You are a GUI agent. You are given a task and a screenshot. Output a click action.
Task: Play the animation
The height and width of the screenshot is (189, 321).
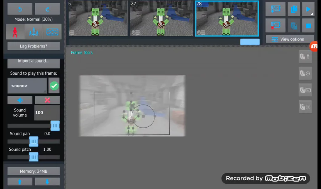tap(308, 9)
